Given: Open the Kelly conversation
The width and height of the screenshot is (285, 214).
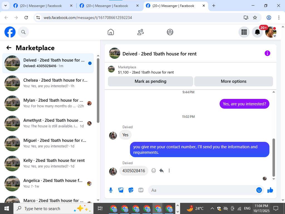Looking at the screenshot, I should tap(48, 163).
